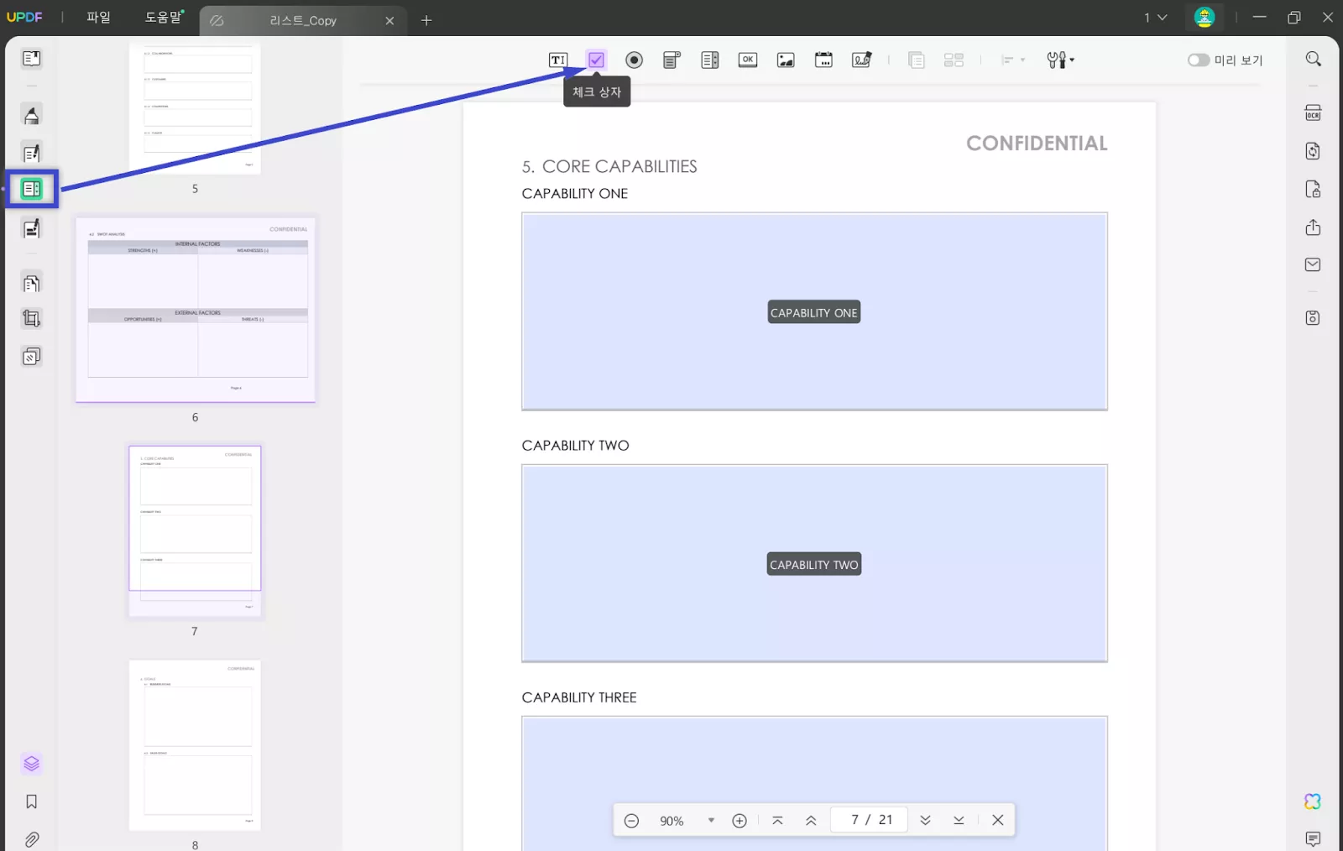Click Duplicate Across Pages icon

point(917,60)
